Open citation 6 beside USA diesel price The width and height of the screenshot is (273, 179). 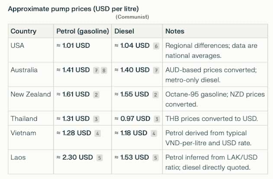click(156, 46)
